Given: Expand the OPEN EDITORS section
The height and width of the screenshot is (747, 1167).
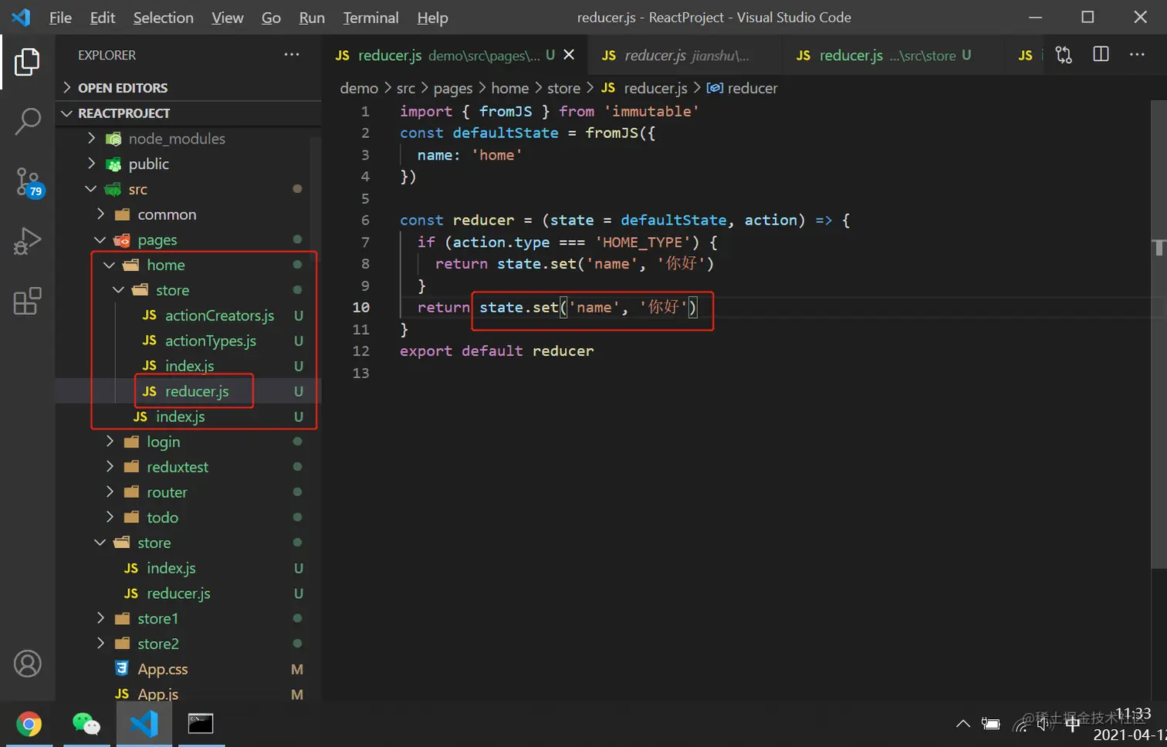Looking at the screenshot, I should coord(123,88).
